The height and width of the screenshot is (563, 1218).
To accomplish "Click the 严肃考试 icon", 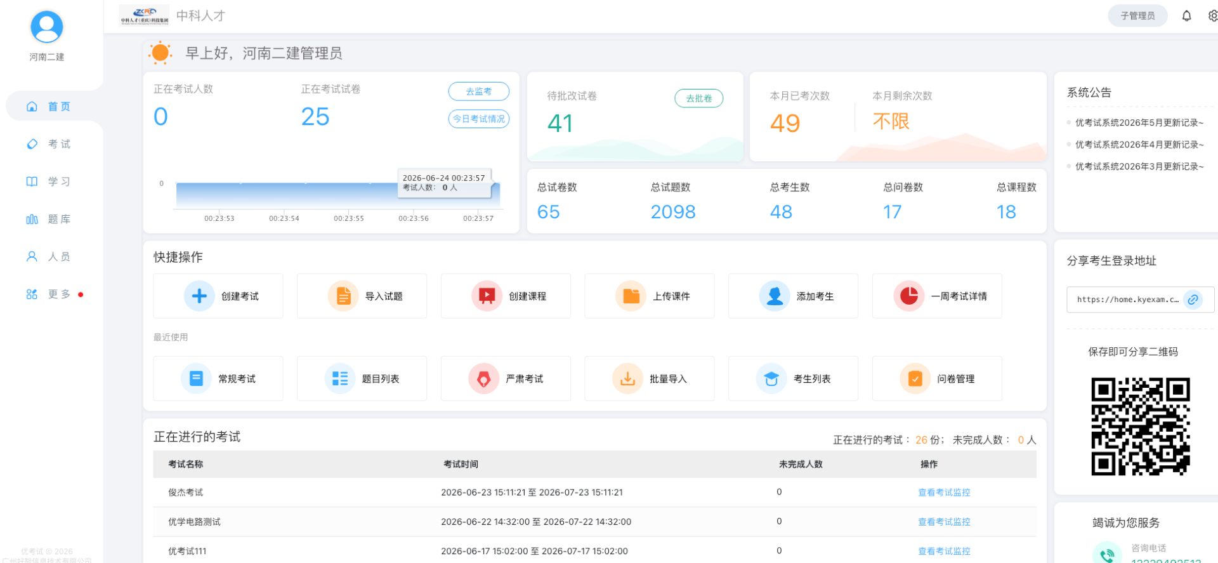I will pyautogui.click(x=483, y=378).
